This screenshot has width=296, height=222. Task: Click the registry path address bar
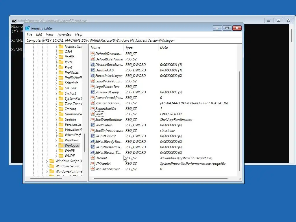click(x=134, y=40)
